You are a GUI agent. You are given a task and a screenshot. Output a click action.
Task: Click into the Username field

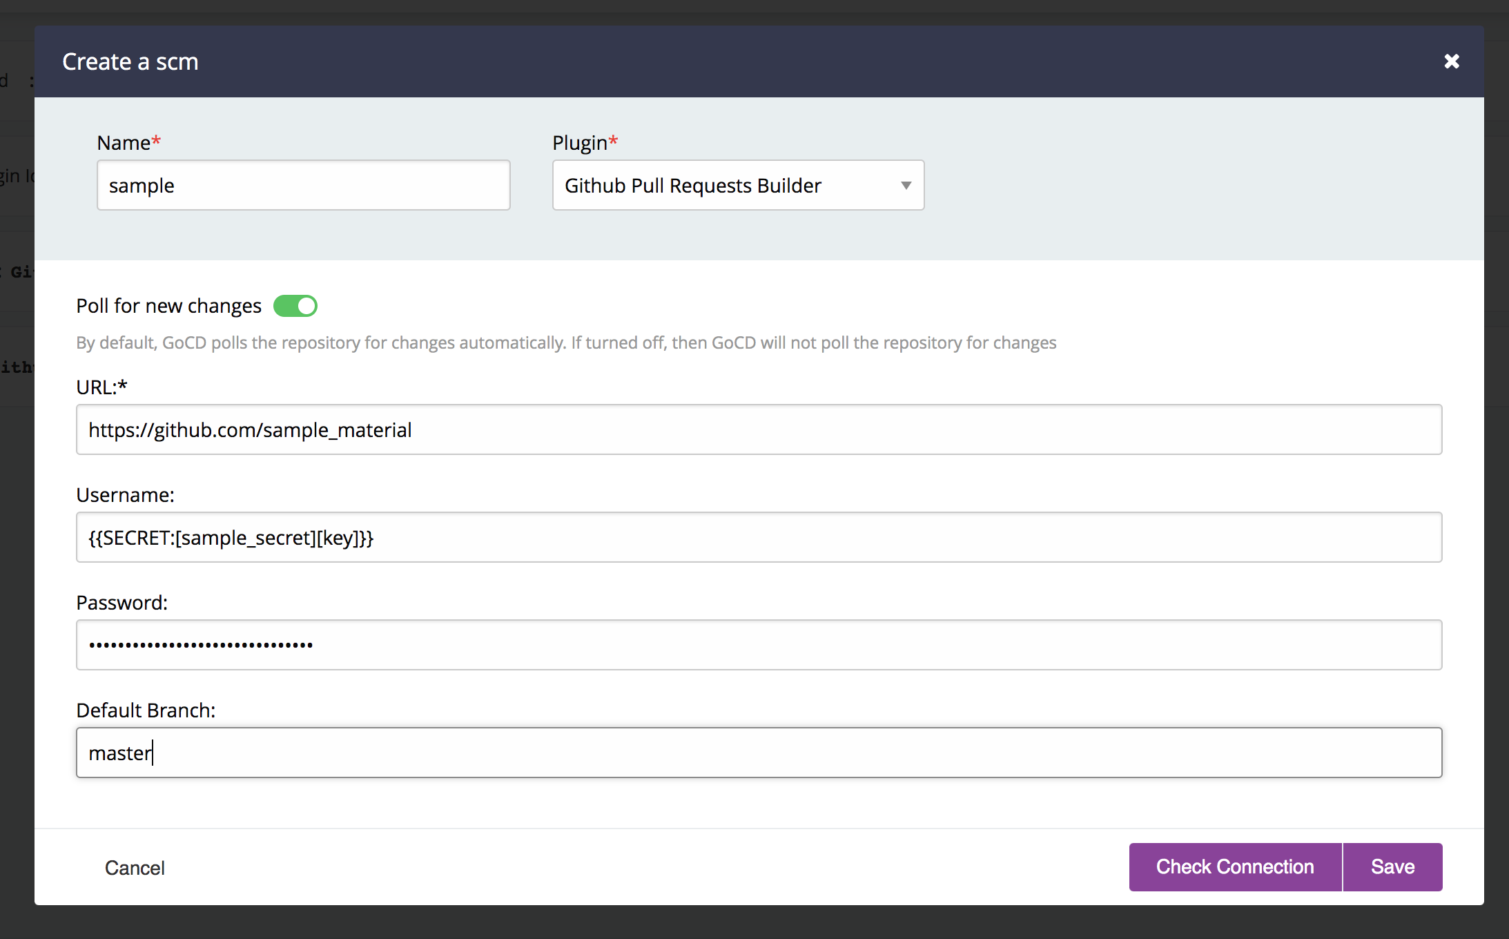point(759,537)
